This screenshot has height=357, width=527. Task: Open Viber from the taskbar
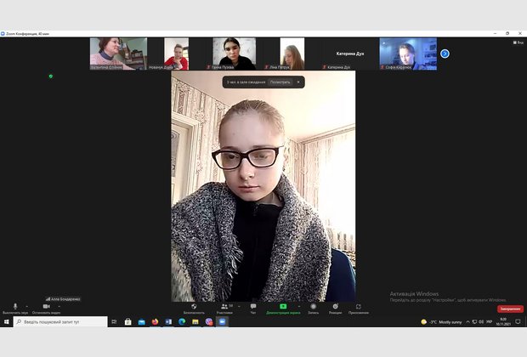pyautogui.click(x=209, y=321)
